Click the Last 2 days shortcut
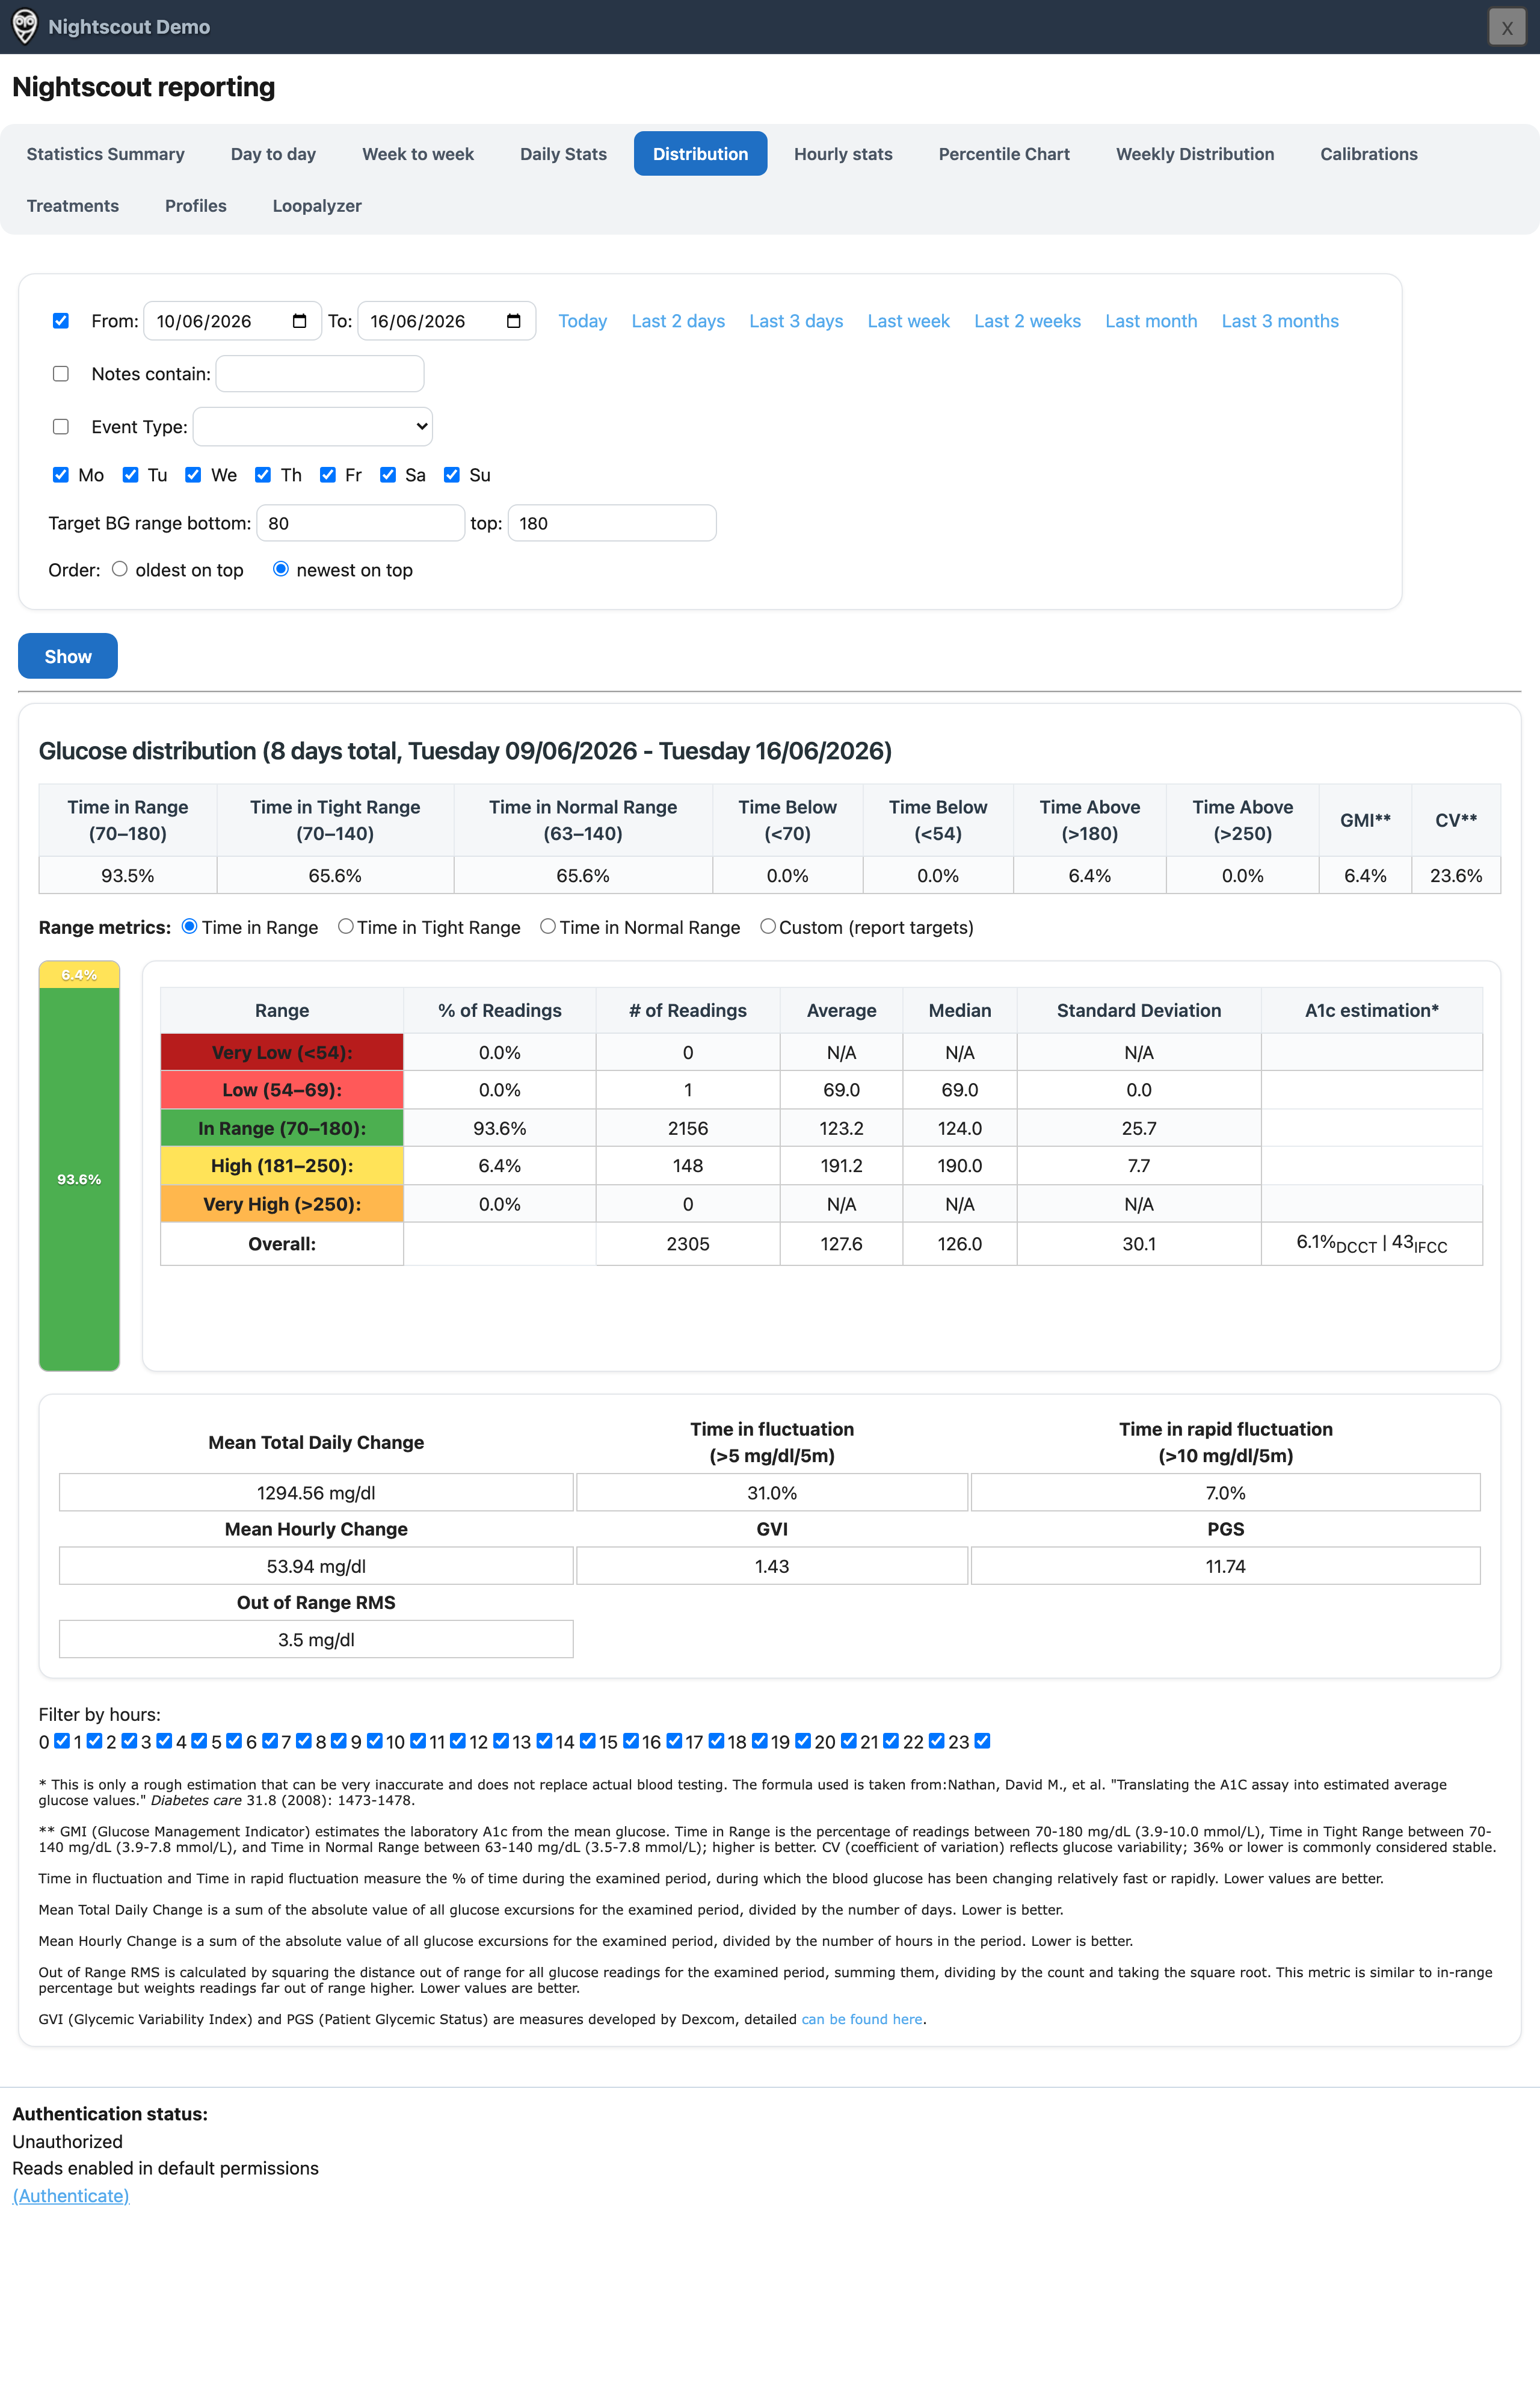Viewport: 1540px width, 2408px height. [678, 321]
